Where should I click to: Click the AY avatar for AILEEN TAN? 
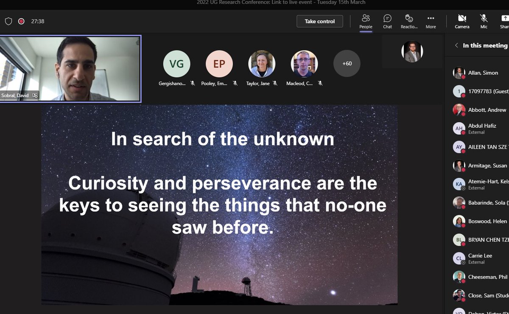pyautogui.click(x=459, y=147)
